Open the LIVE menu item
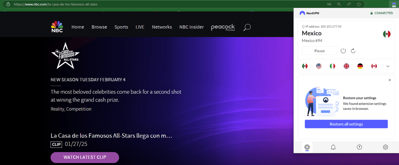Image resolution: width=399 pixels, height=165 pixels. click(140, 27)
